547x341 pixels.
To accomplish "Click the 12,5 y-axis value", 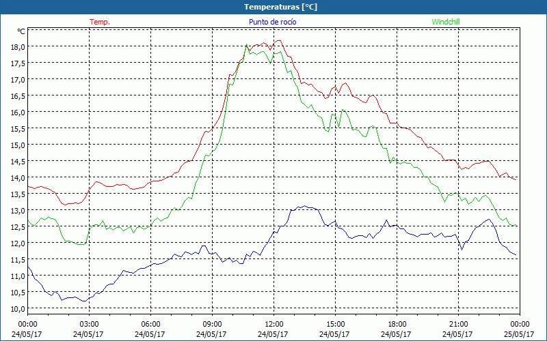I will (x=18, y=226).
